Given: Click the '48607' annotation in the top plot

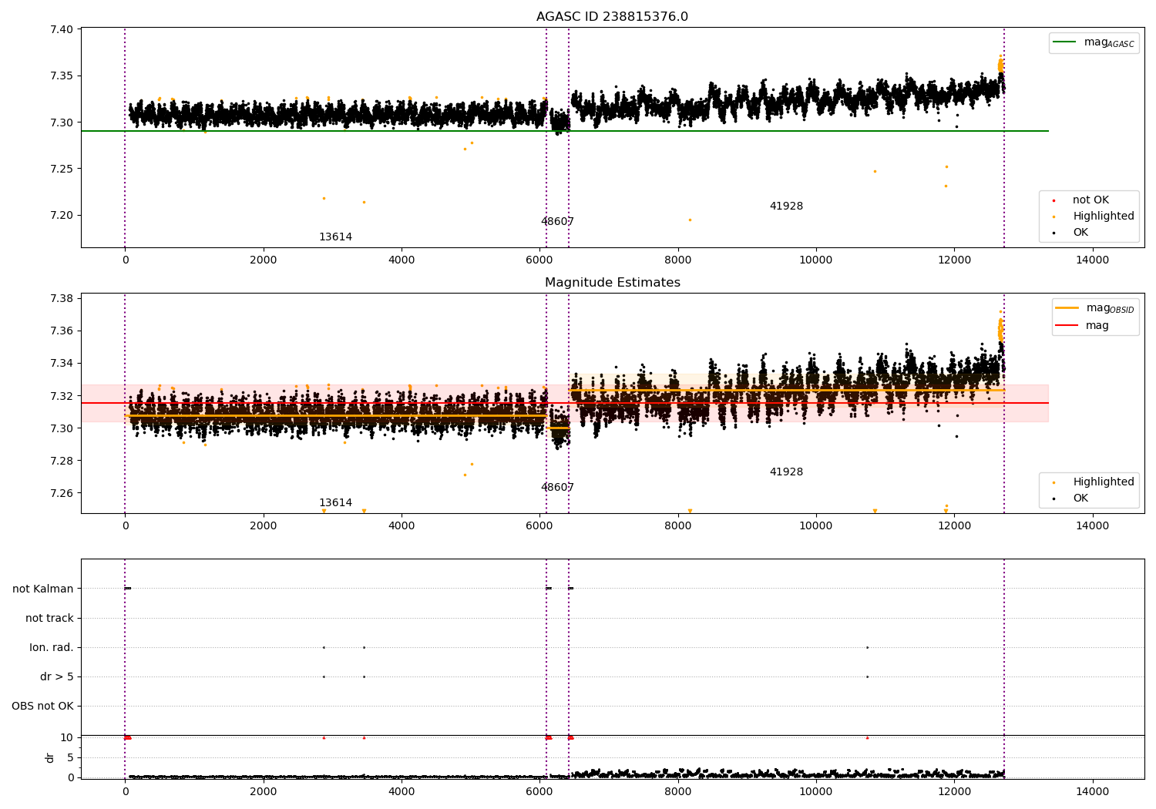Looking at the screenshot, I should pos(557,222).
